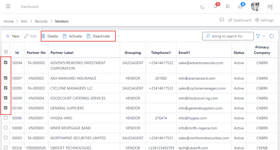Image resolution: width=280 pixels, height=150 pixels.
Task: Click email tech@ubisoft.com
Action: click(193, 148)
